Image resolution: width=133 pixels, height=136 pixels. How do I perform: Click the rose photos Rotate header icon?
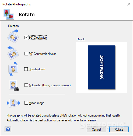click(x=9, y=14)
